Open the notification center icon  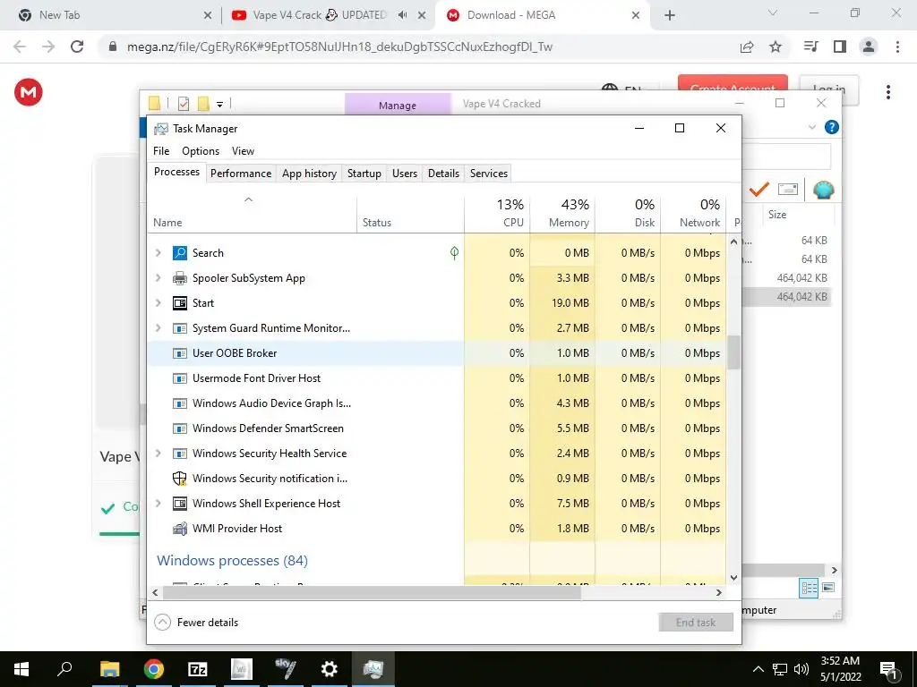[888, 669]
